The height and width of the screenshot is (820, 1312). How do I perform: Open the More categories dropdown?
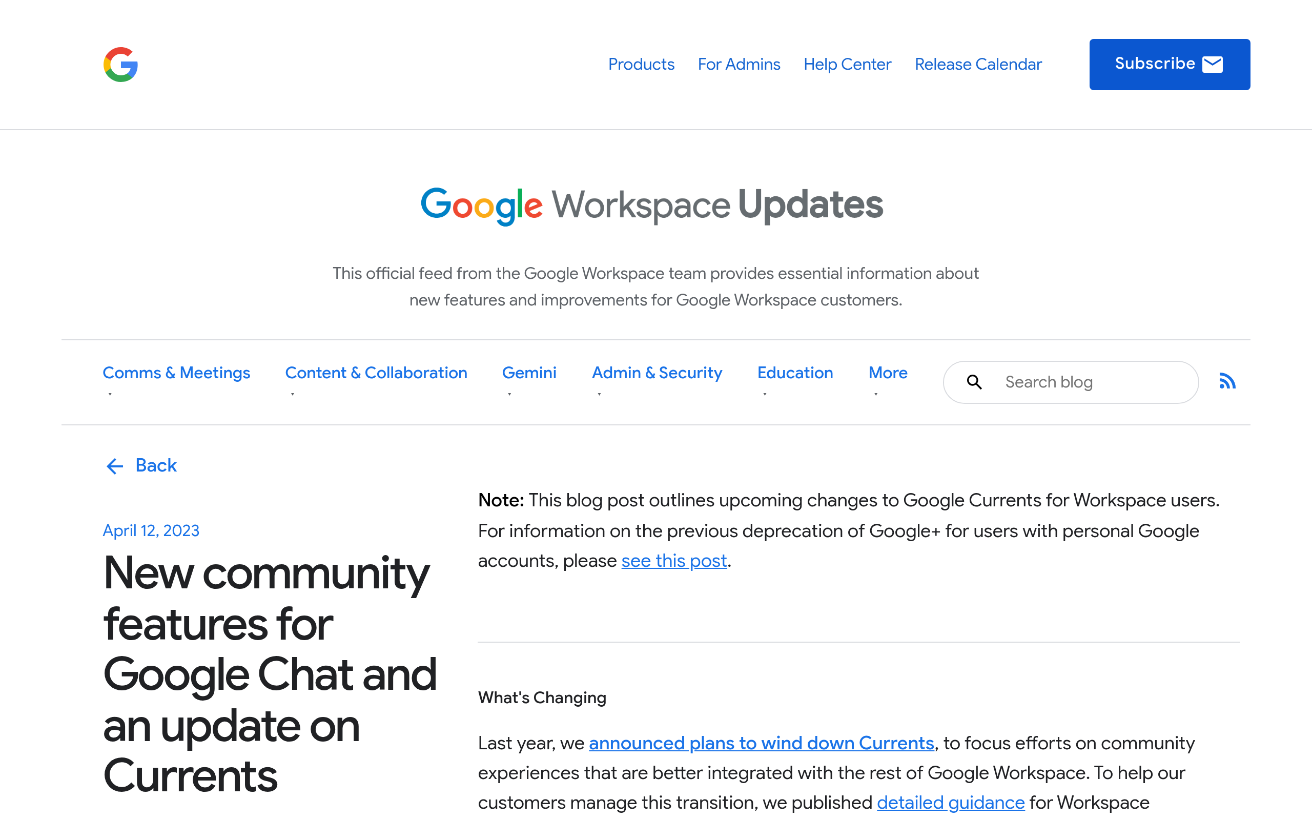pyautogui.click(x=876, y=395)
